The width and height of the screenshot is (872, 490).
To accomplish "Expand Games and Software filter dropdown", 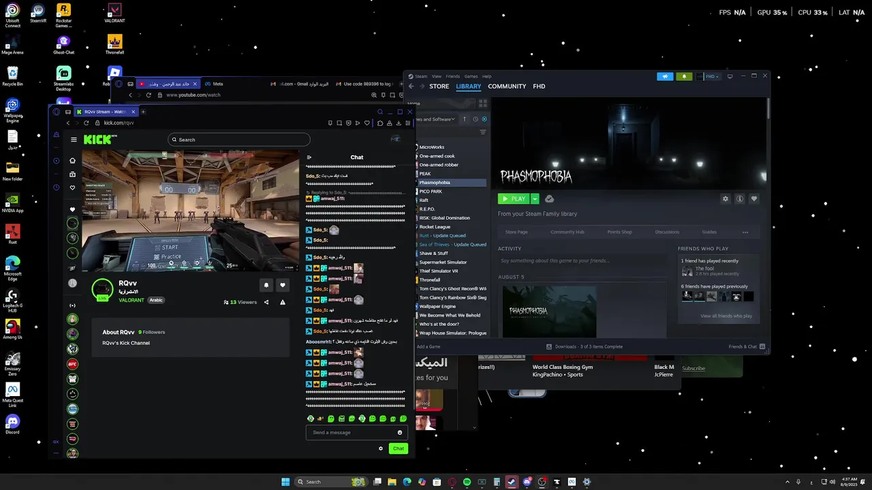I will [x=437, y=119].
